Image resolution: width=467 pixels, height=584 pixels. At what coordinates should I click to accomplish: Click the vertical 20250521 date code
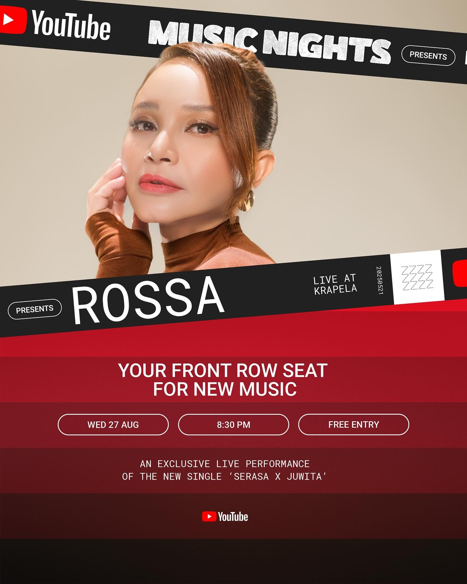tap(380, 280)
